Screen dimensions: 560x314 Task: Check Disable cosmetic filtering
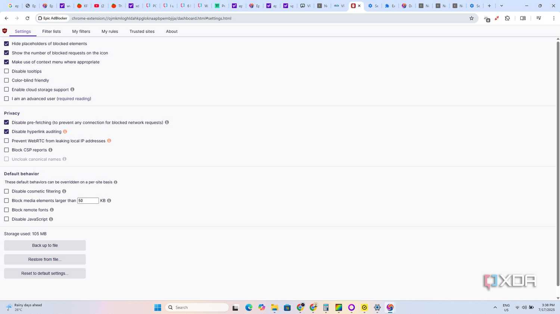pos(6,191)
